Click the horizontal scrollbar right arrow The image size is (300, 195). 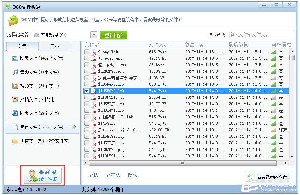pos(286,163)
